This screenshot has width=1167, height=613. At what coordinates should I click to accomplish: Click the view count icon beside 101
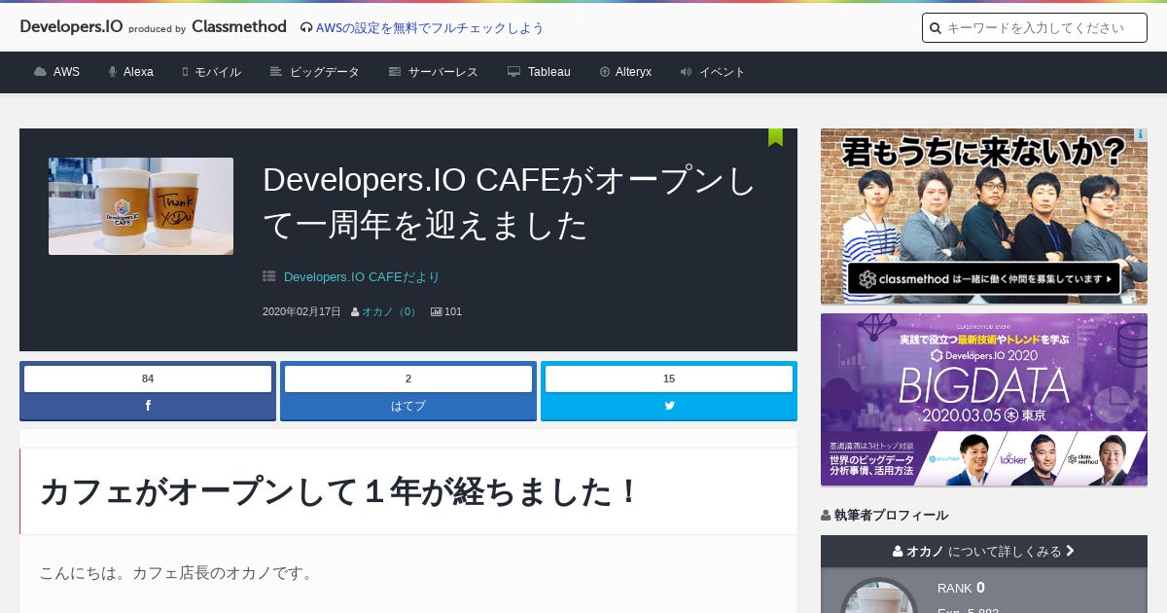[437, 312]
